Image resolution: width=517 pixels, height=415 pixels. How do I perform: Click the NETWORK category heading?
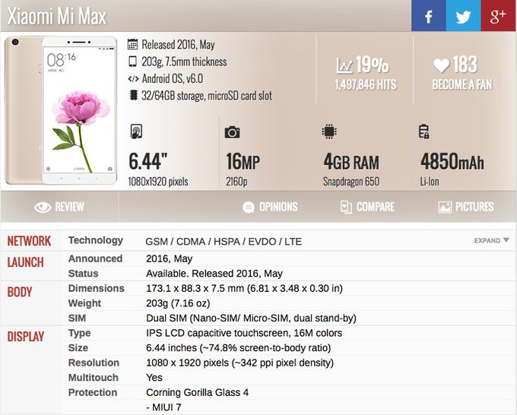pos(29,241)
